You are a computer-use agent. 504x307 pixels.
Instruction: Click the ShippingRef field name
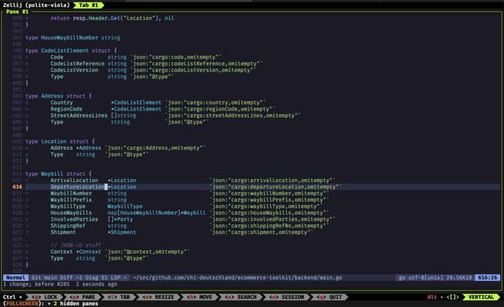click(x=68, y=225)
